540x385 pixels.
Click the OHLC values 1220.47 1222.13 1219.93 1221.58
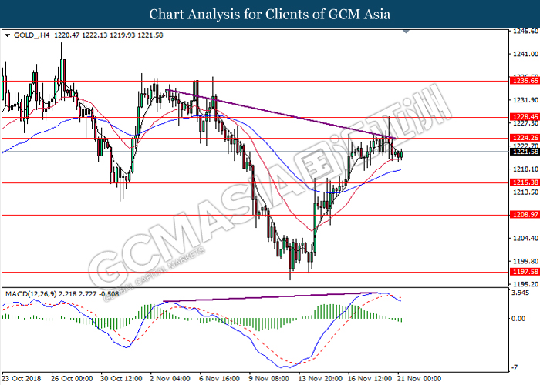(109, 35)
